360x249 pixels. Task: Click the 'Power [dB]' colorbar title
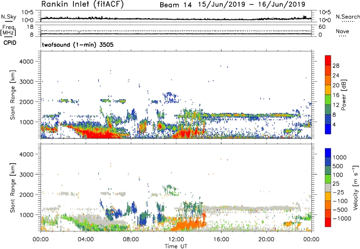point(343,95)
